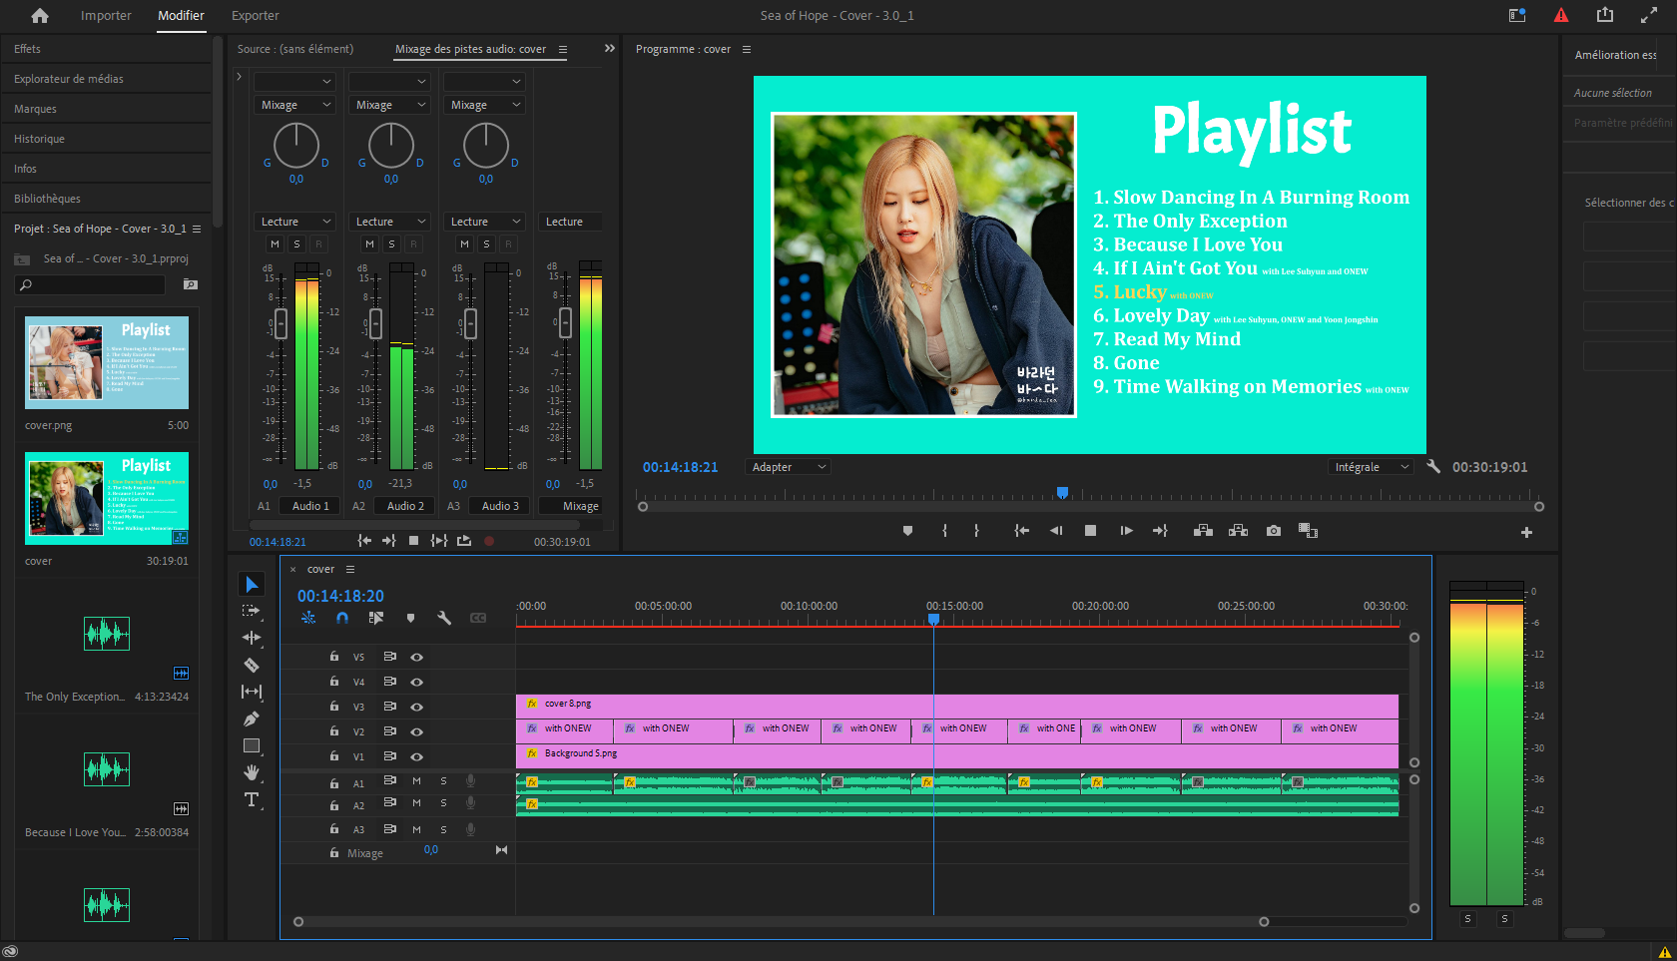
Task: Select the Ripple Edit tool
Action: coord(252,638)
